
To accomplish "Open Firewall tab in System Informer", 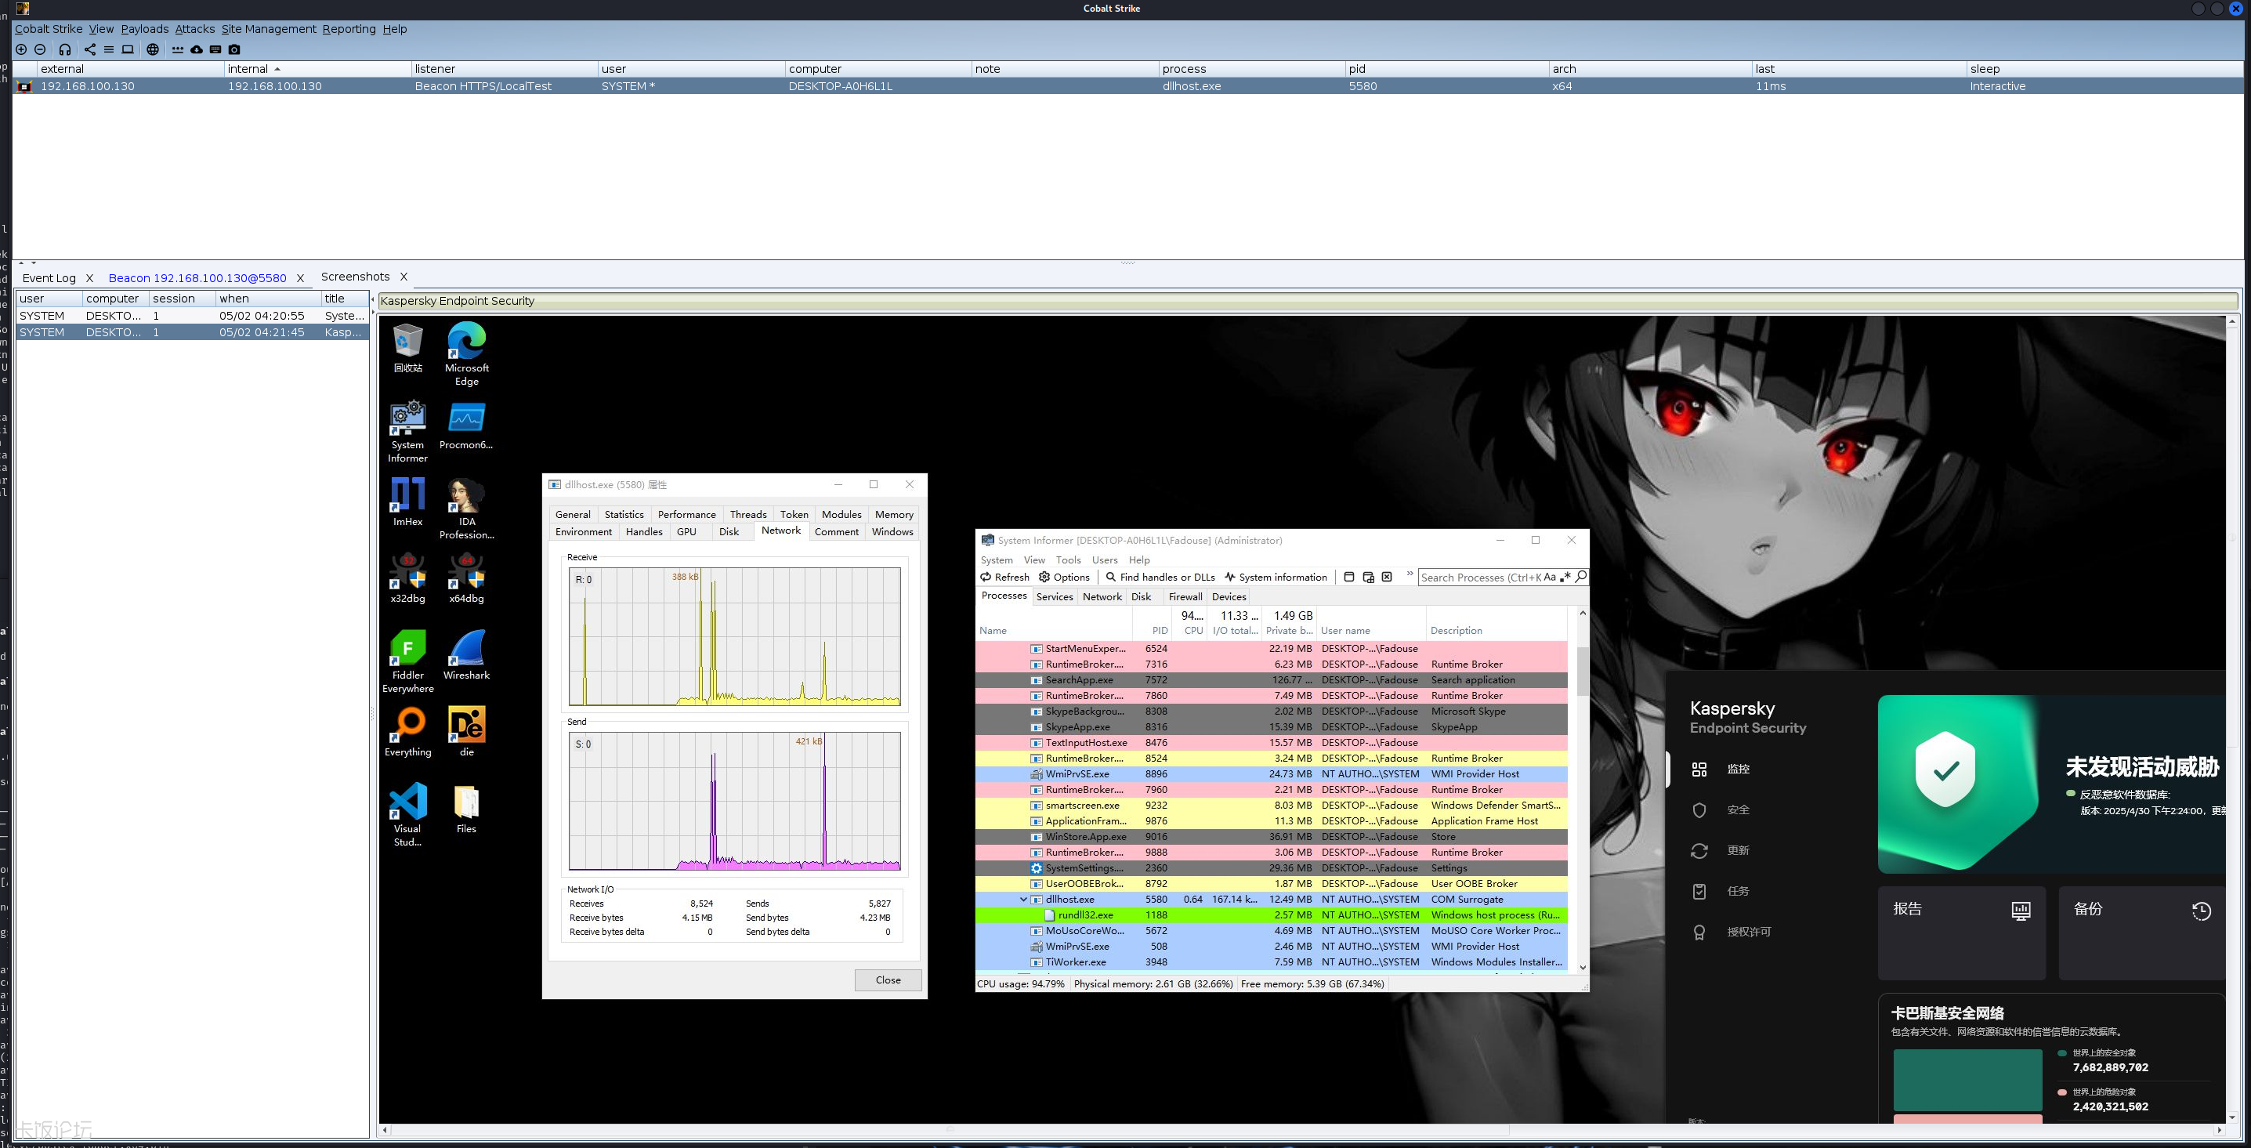I will click(x=1185, y=596).
